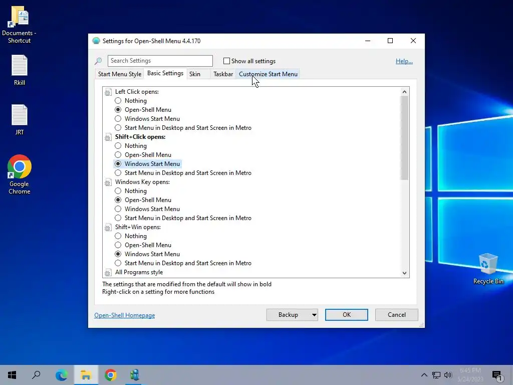Click the 'Shift+Win opens:' heading
The width and height of the screenshot is (513, 385).
[138, 228]
